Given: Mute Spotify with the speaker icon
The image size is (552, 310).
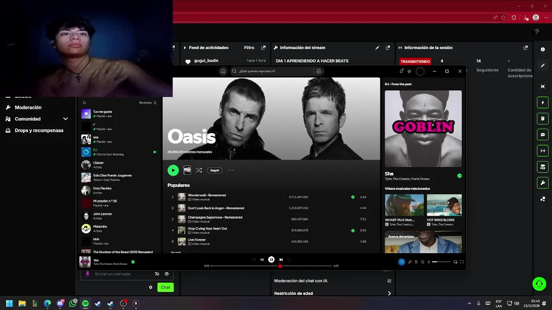Looking at the screenshot, I should tap(429, 262).
